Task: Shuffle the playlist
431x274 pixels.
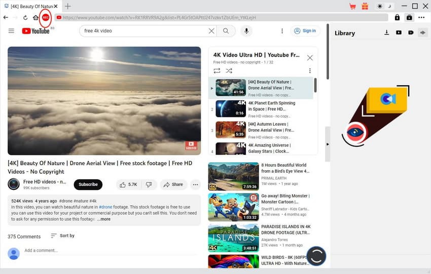Action: click(229, 70)
